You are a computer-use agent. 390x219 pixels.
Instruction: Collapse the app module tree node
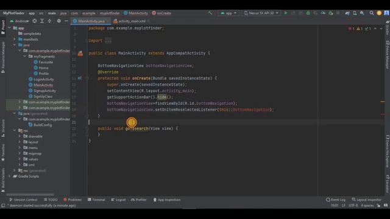coord(10,28)
